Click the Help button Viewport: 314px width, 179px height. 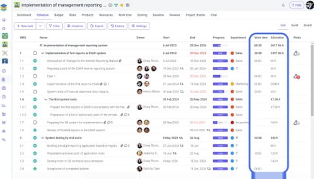coord(297,5)
